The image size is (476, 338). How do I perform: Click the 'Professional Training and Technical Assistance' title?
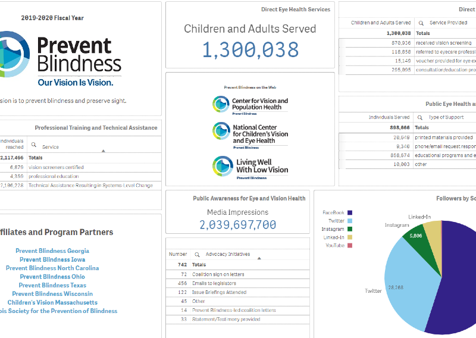tap(96, 128)
